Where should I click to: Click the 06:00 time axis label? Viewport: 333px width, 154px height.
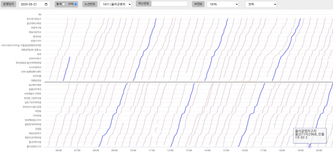pos(59,150)
